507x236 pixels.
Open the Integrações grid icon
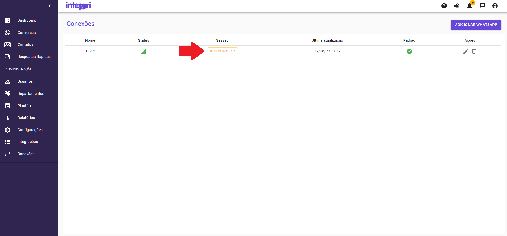pos(7,142)
